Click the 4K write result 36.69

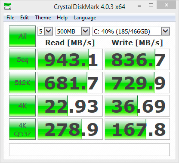(137, 106)
